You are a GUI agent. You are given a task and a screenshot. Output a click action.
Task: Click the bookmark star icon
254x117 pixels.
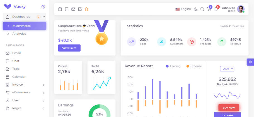pyautogui.click(x=86, y=9)
